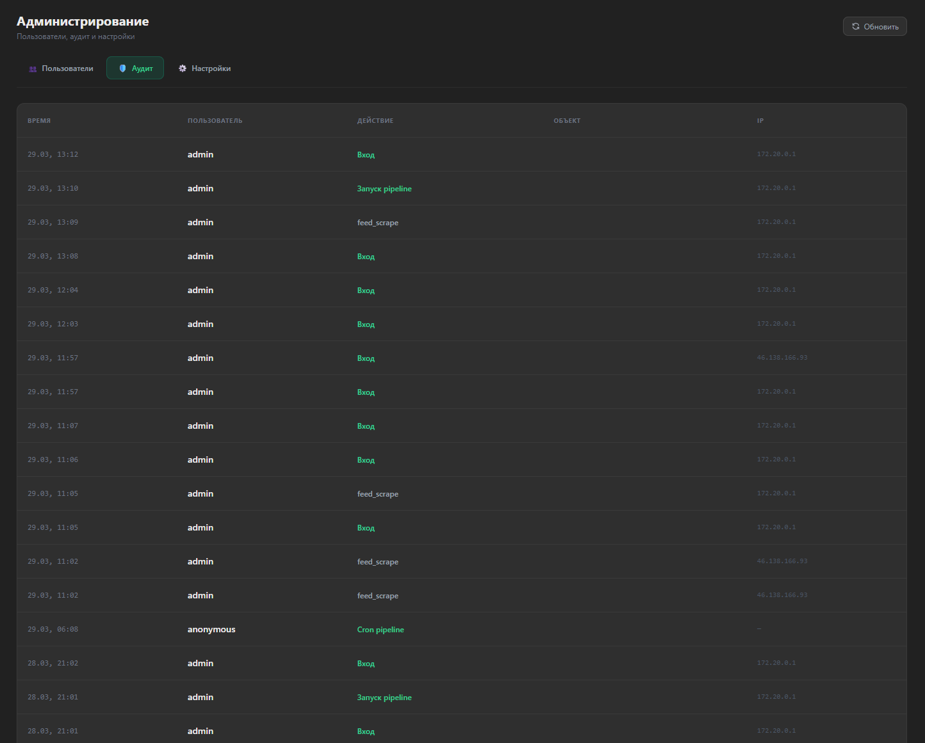Click the IP column header
The width and height of the screenshot is (925, 743).
760,121
